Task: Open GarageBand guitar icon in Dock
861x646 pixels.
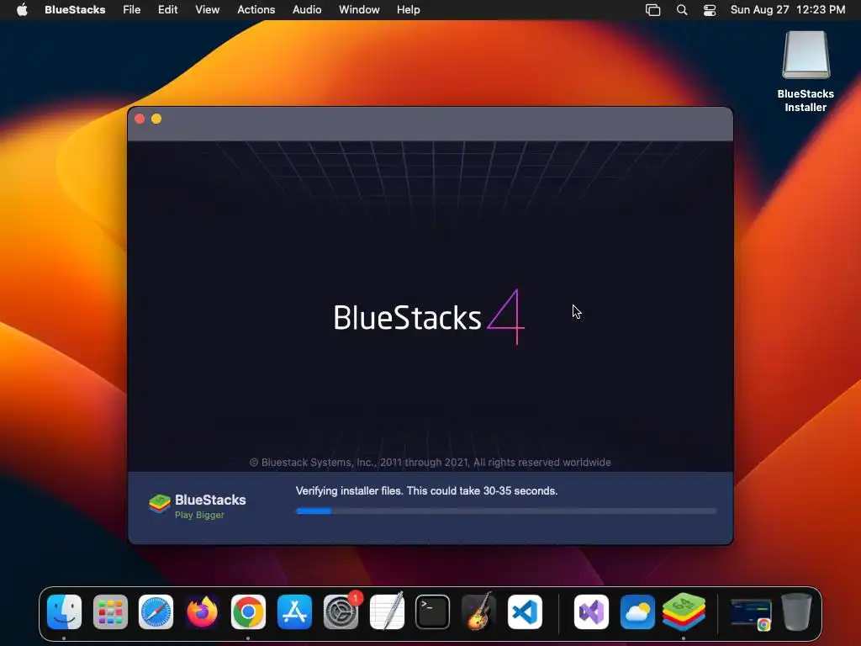Action: click(478, 612)
